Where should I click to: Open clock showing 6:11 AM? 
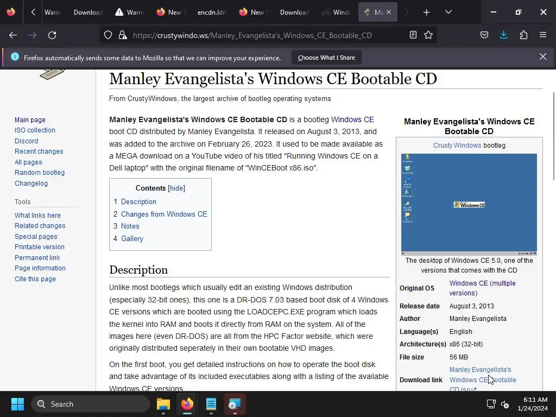coord(533,404)
